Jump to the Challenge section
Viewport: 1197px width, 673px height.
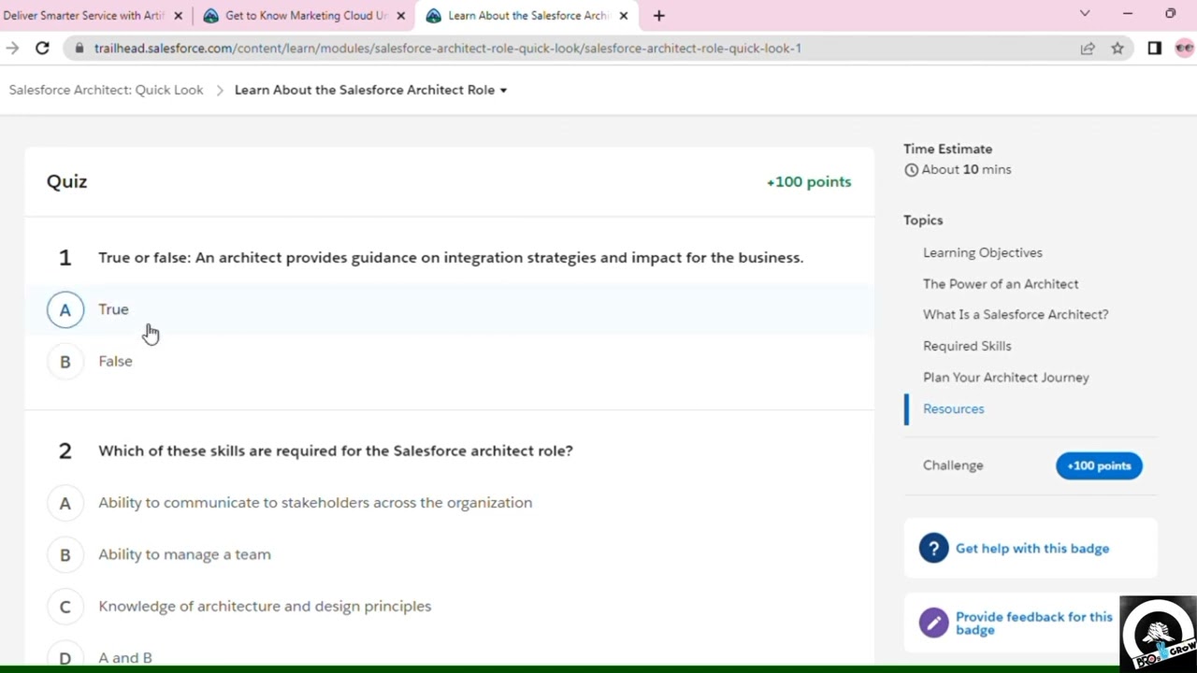(x=953, y=465)
